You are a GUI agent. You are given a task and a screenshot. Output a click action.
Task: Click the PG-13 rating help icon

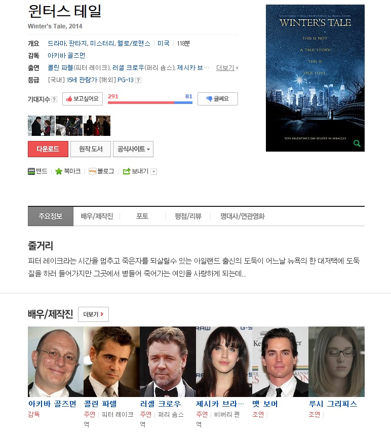[138, 80]
